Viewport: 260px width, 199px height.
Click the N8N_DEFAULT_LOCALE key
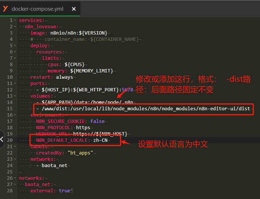(x=63, y=140)
